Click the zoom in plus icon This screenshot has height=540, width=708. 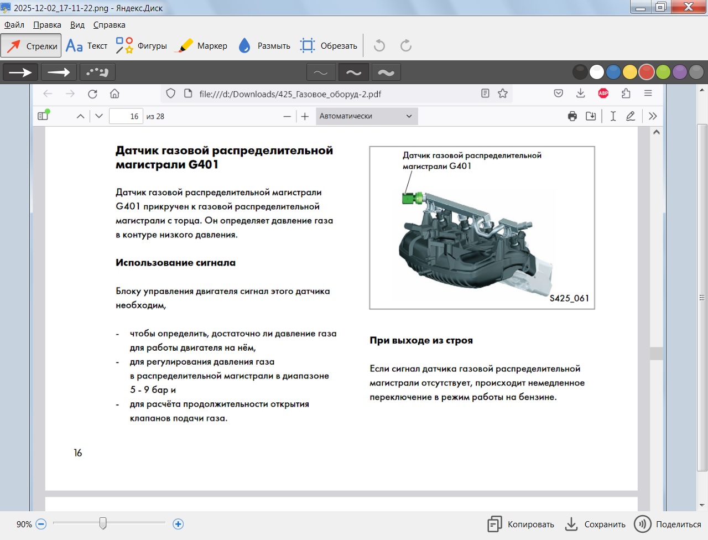pyautogui.click(x=178, y=524)
